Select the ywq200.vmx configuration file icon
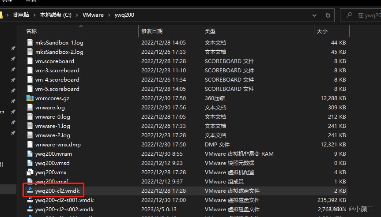The width and height of the screenshot is (381, 217). click(x=30, y=172)
